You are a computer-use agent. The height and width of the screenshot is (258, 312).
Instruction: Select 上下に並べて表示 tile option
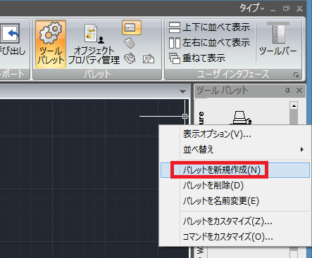[x=209, y=27]
